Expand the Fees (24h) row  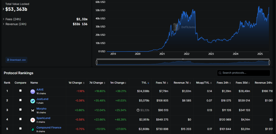click(x=4, y=19)
